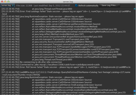Image resolution: width=136 pixels, height=95 pixels.
Task: Click the 'FindCatalogs QueryDefinition' log line
Action: 66,73
